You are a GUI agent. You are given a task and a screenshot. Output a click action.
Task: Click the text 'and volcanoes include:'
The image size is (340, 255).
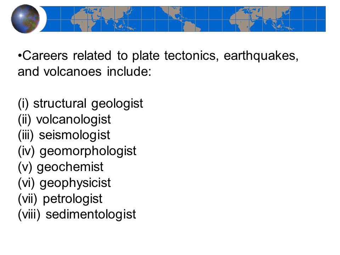pos(85,72)
